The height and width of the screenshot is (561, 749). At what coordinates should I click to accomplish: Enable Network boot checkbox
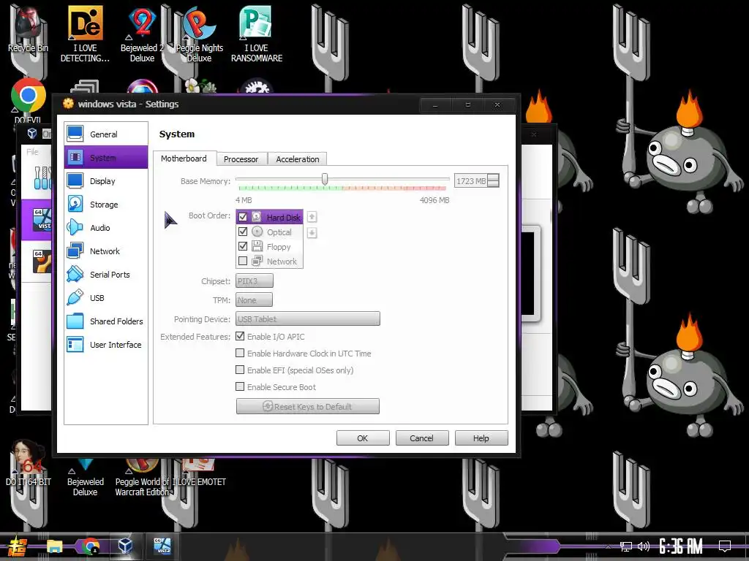243,261
